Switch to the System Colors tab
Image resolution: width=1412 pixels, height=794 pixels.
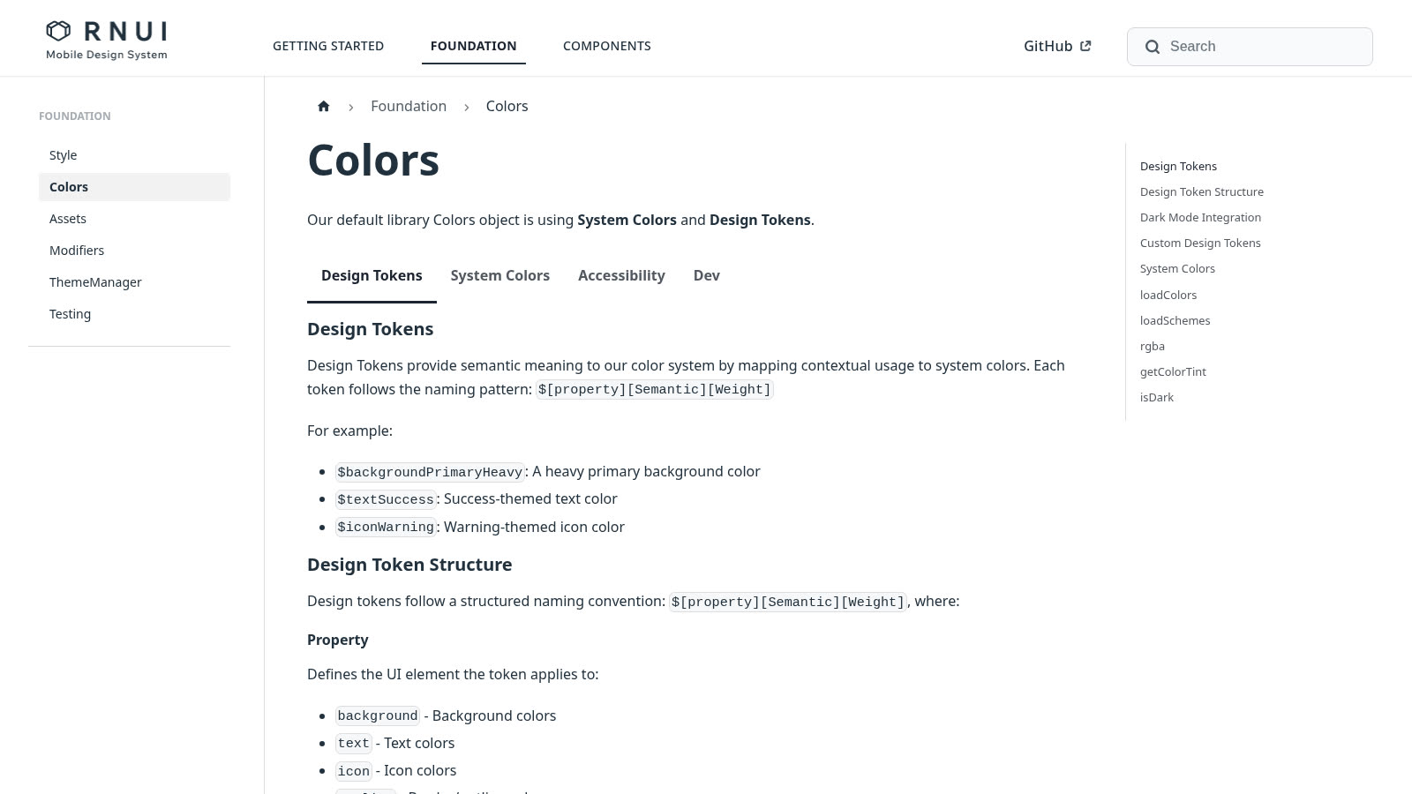[500, 275]
